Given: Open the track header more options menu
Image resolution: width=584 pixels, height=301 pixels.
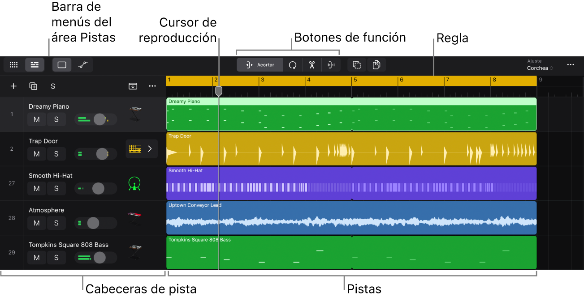Looking at the screenshot, I should pyautogui.click(x=152, y=86).
